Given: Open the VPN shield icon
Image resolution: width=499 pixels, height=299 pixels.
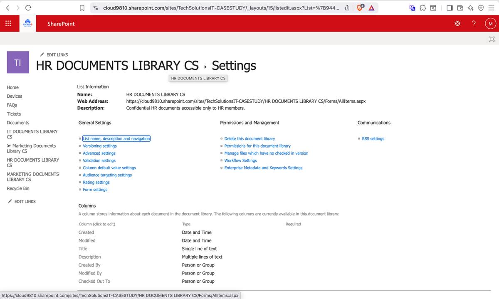Looking at the screenshot, I should [481, 7].
